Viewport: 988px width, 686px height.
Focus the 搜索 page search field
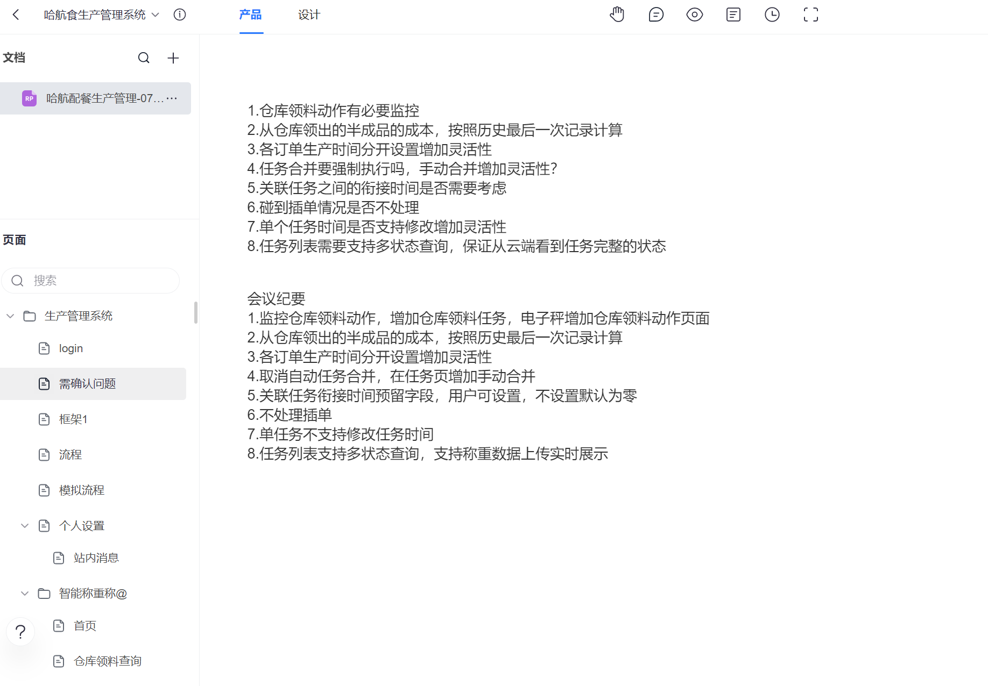90,281
